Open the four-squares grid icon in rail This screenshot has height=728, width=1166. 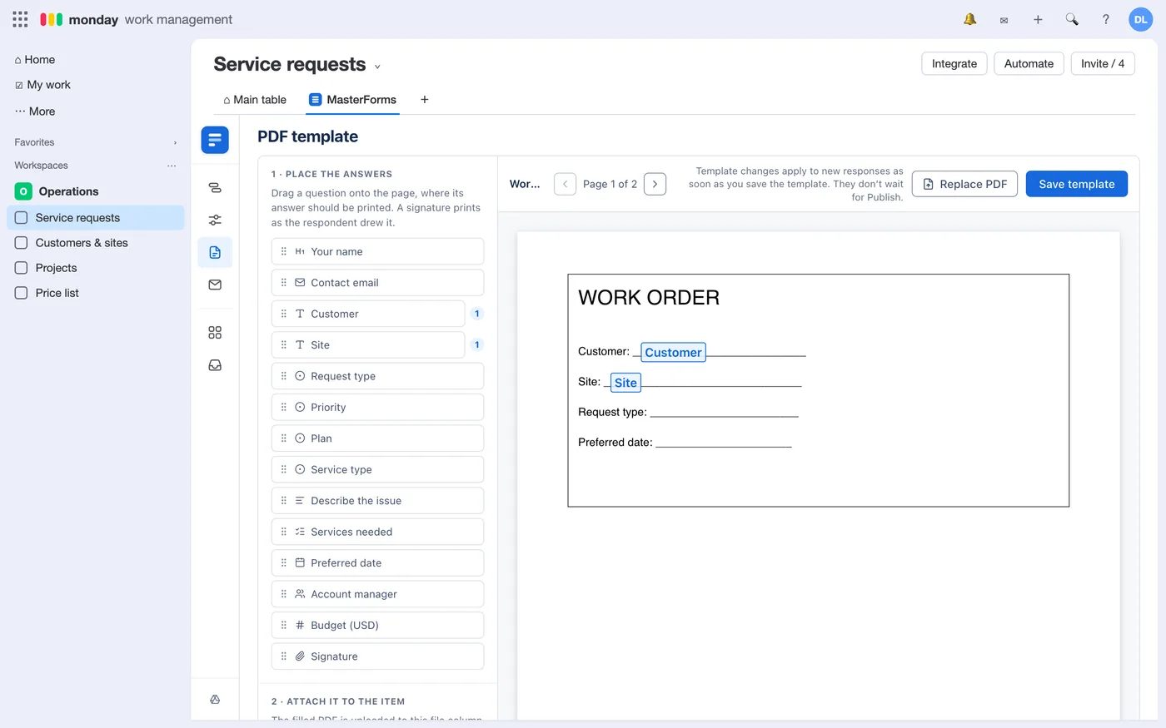215,333
